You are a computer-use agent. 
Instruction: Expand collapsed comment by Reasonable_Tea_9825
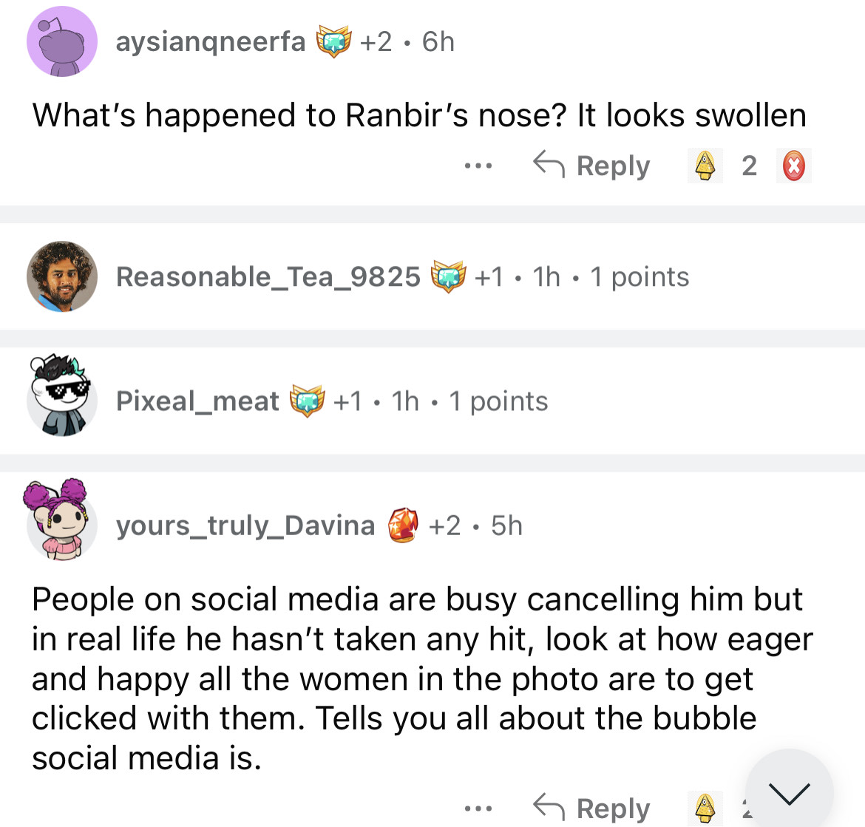click(402, 277)
